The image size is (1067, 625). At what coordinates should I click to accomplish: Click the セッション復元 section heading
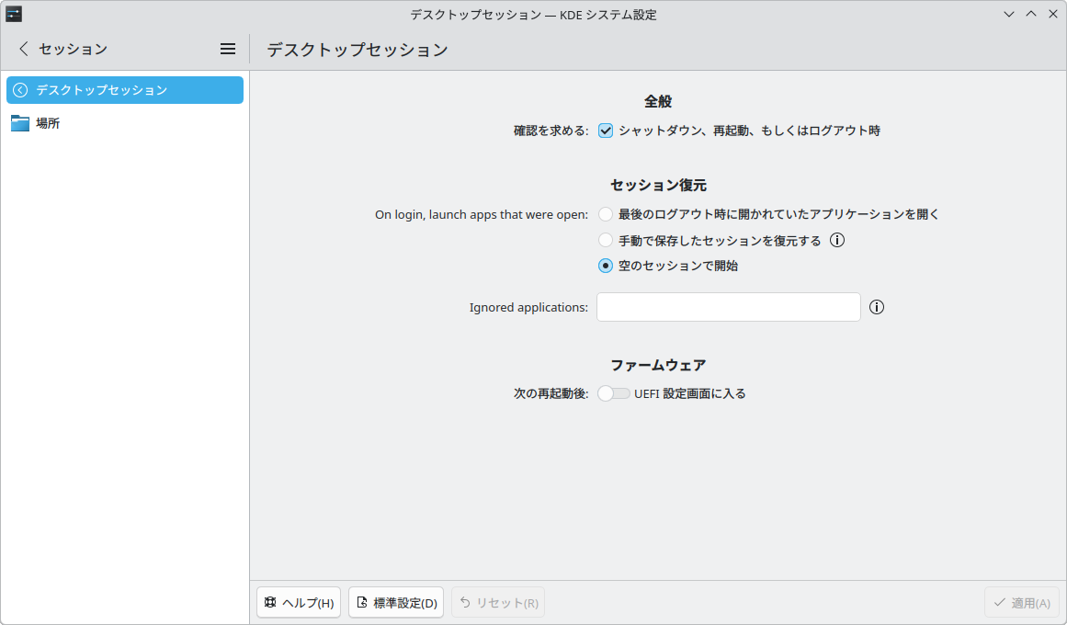(x=658, y=185)
